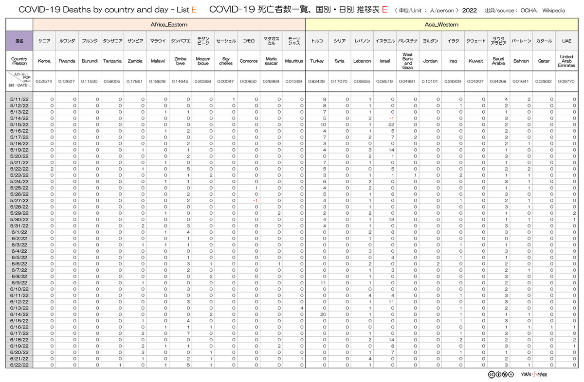Screen dimensions: 584x382
Task: Select the Israel column header
Action: (385, 61)
